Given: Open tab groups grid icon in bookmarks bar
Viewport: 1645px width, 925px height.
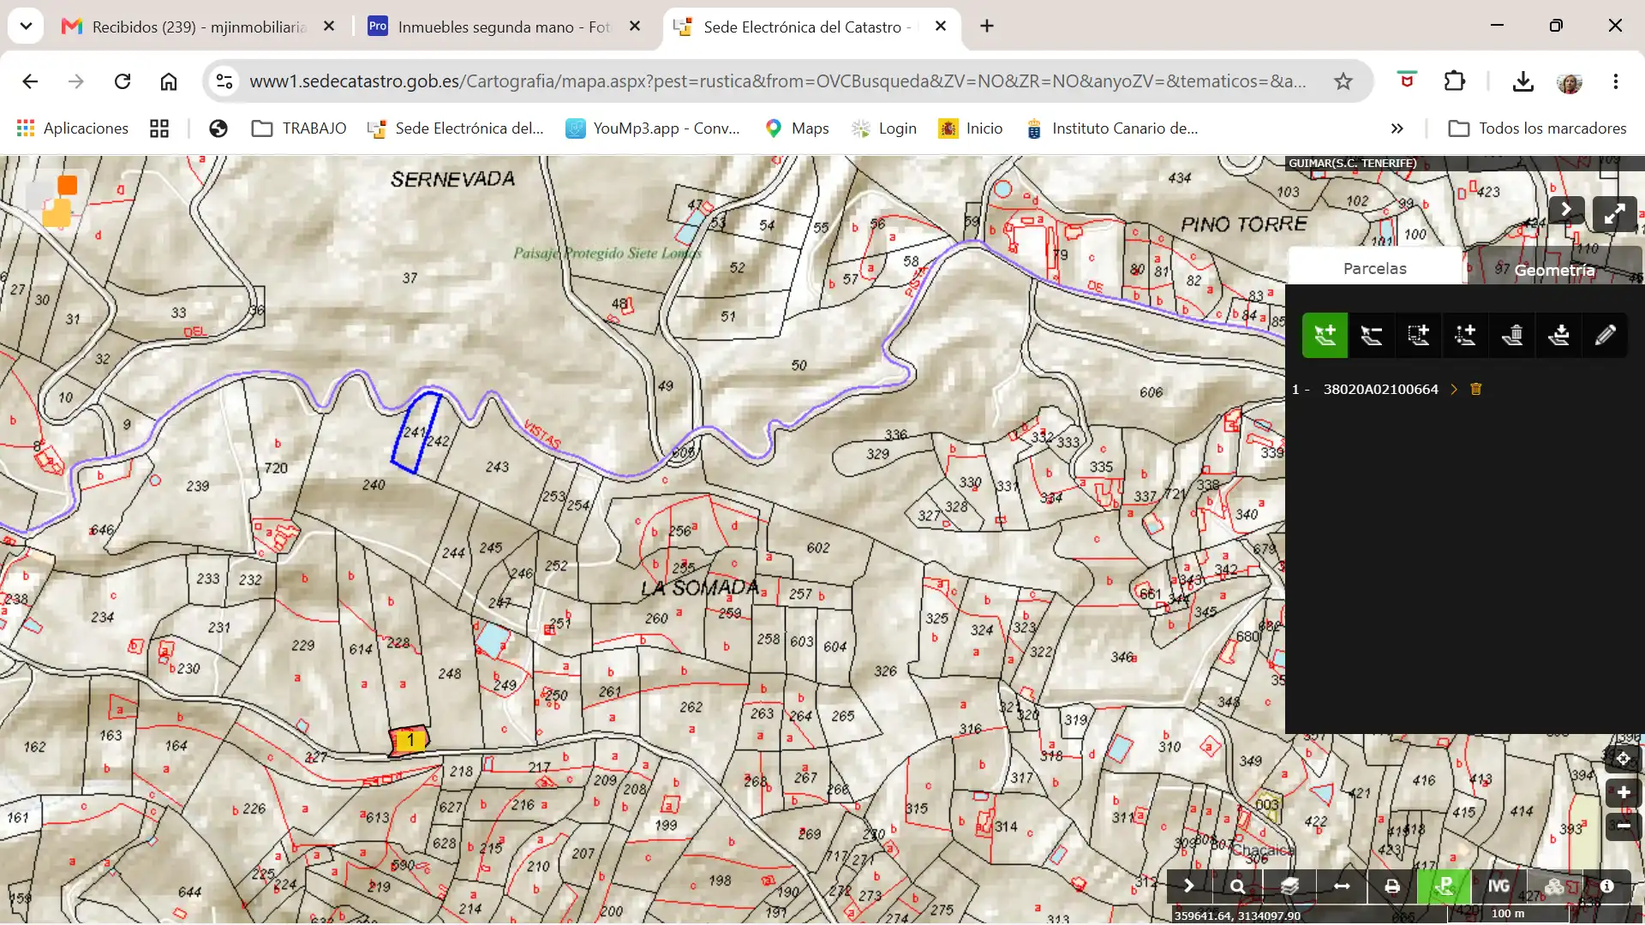Looking at the screenshot, I should pyautogui.click(x=159, y=128).
